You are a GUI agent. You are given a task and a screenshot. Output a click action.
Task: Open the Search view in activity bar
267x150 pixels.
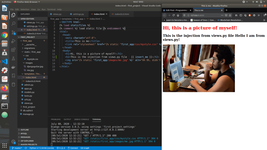[x=13, y=24]
